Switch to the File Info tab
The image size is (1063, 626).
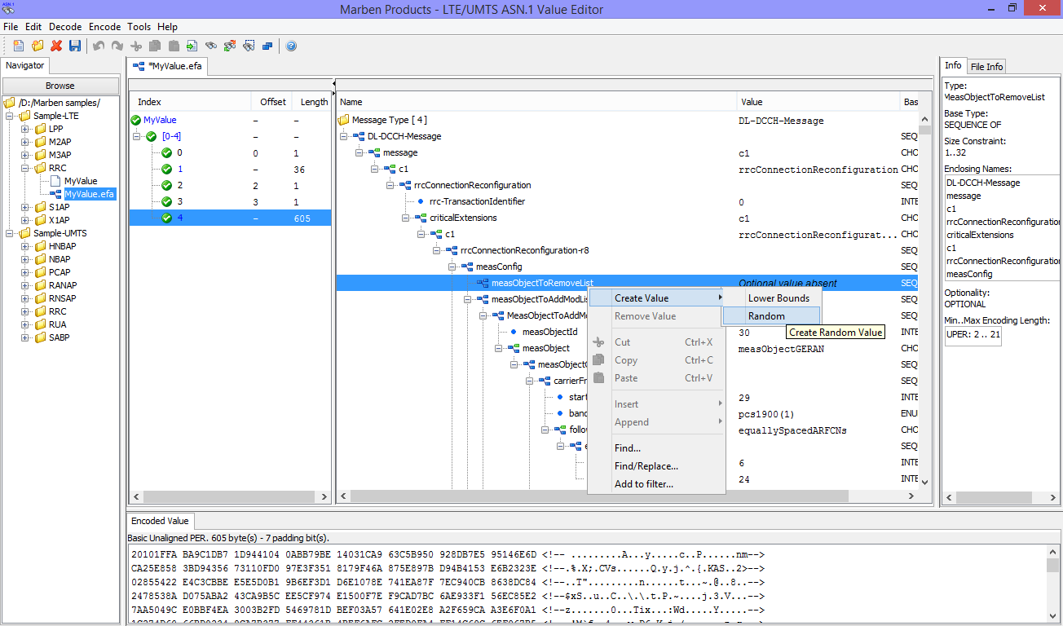point(986,66)
